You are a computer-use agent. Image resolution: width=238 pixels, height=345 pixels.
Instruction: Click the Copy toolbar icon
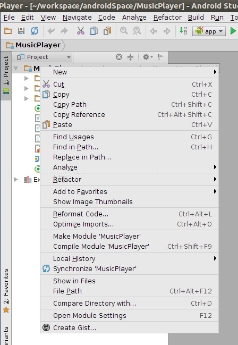pyautogui.click(x=93, y=31)
